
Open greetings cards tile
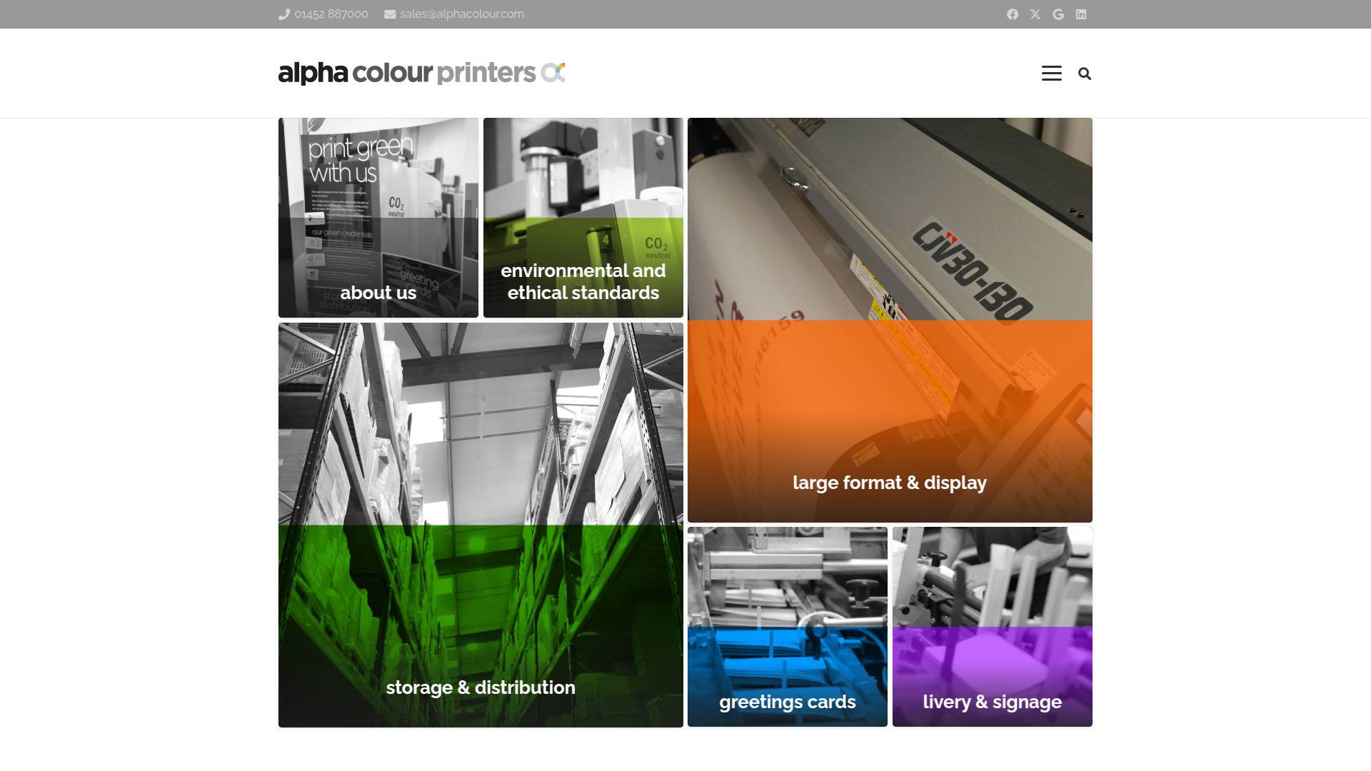[788, 627]
